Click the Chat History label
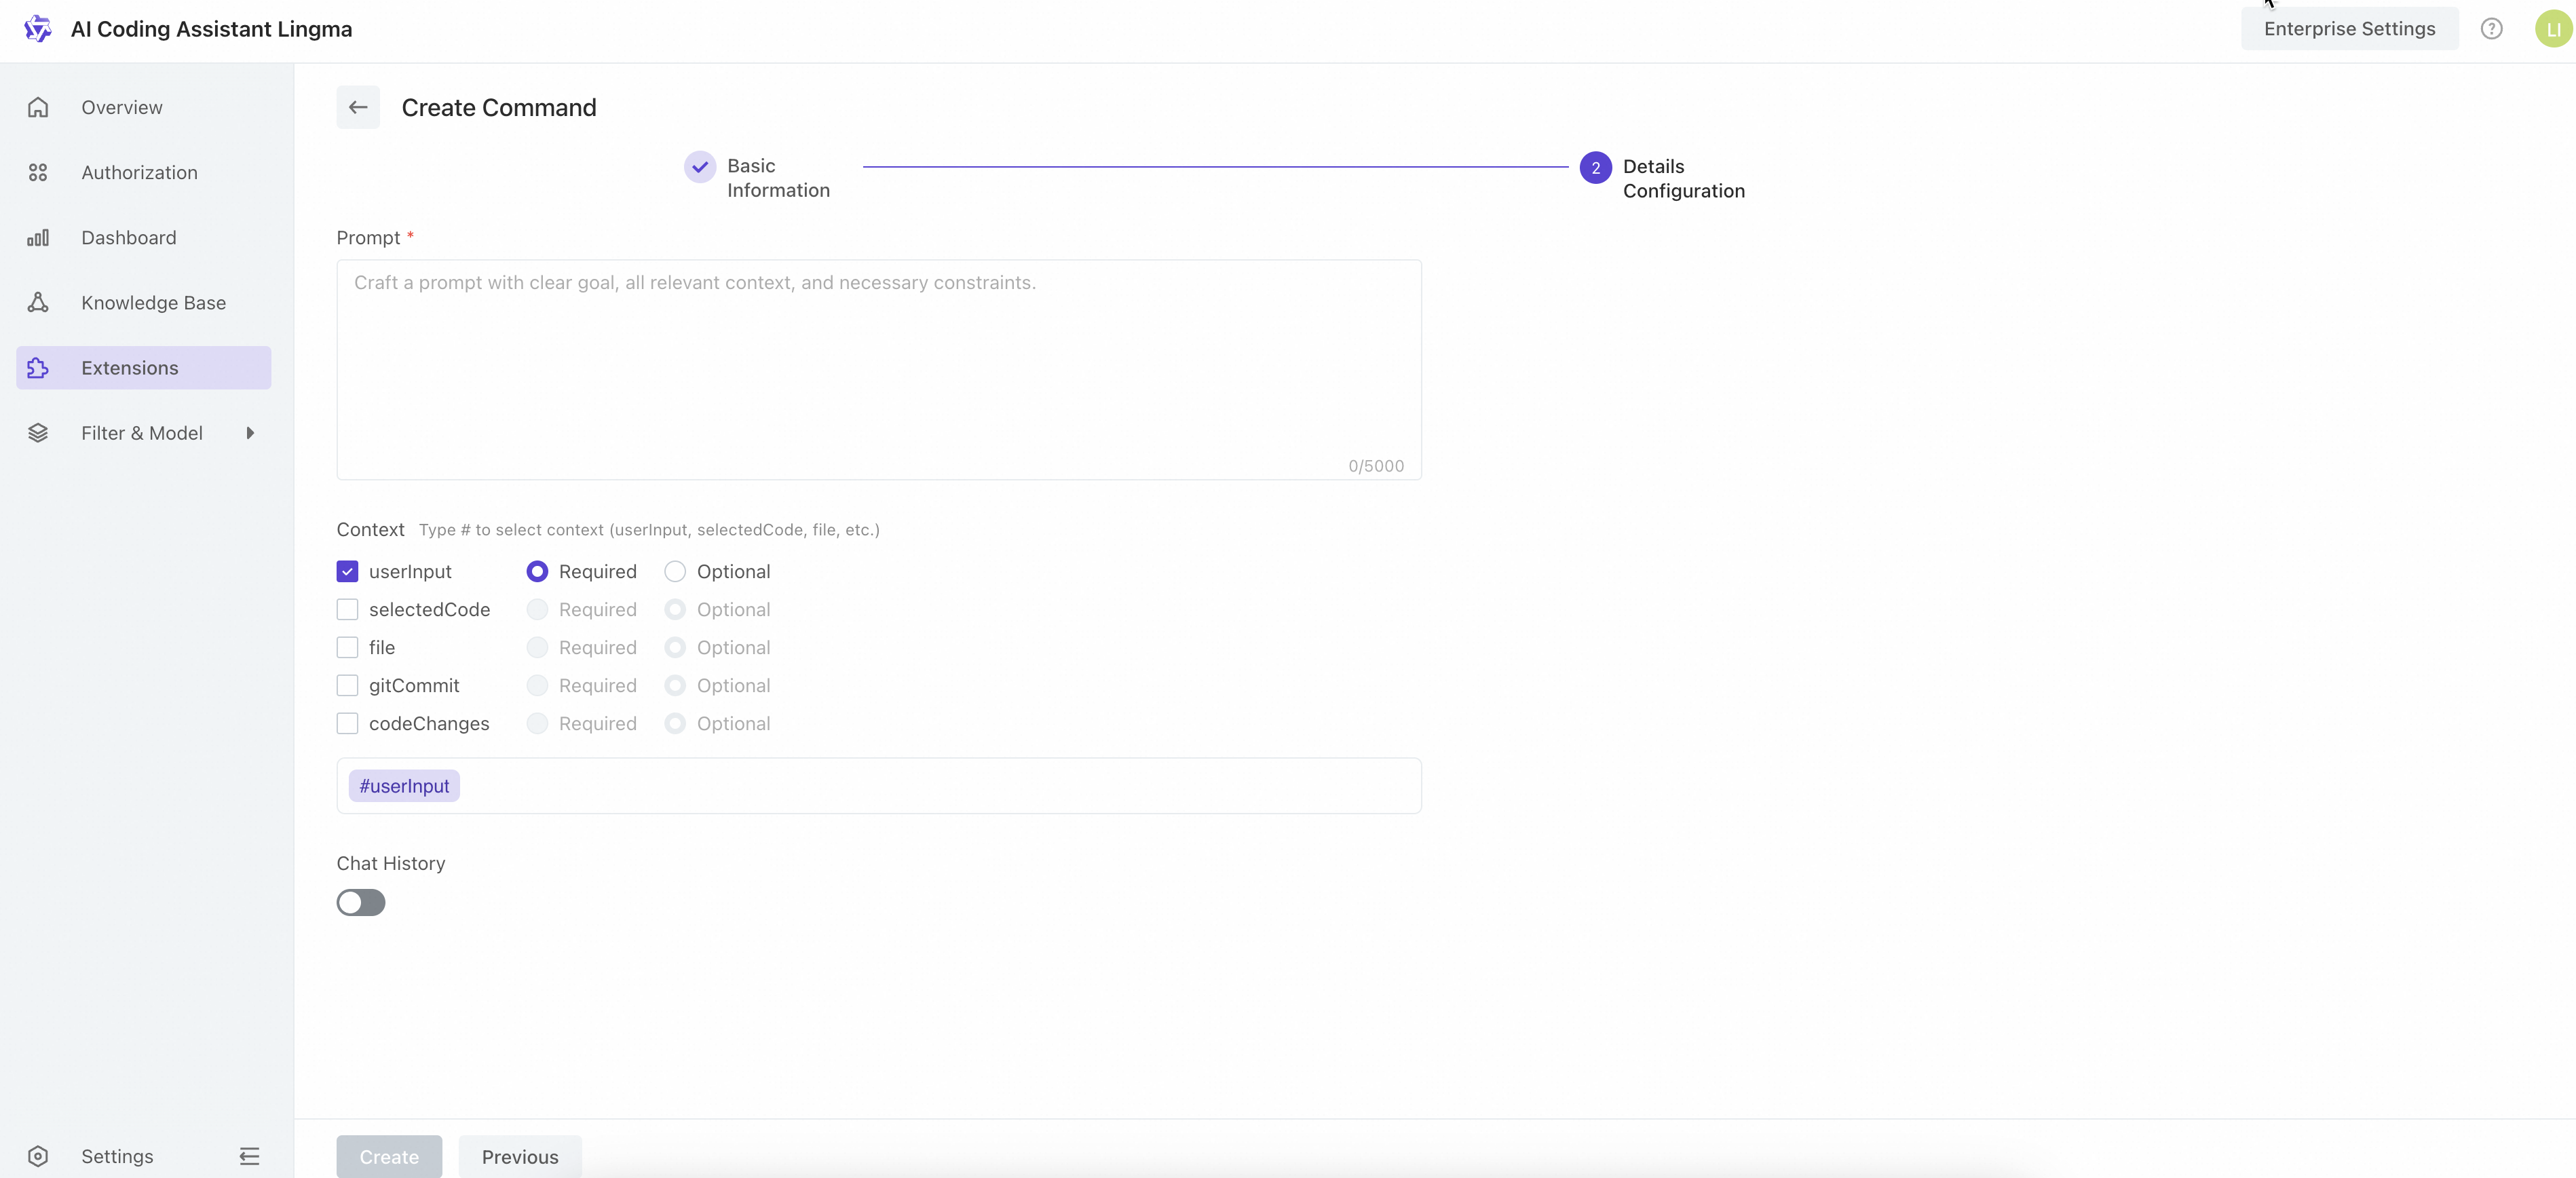 pyautogui.click(x=391, y=863)
